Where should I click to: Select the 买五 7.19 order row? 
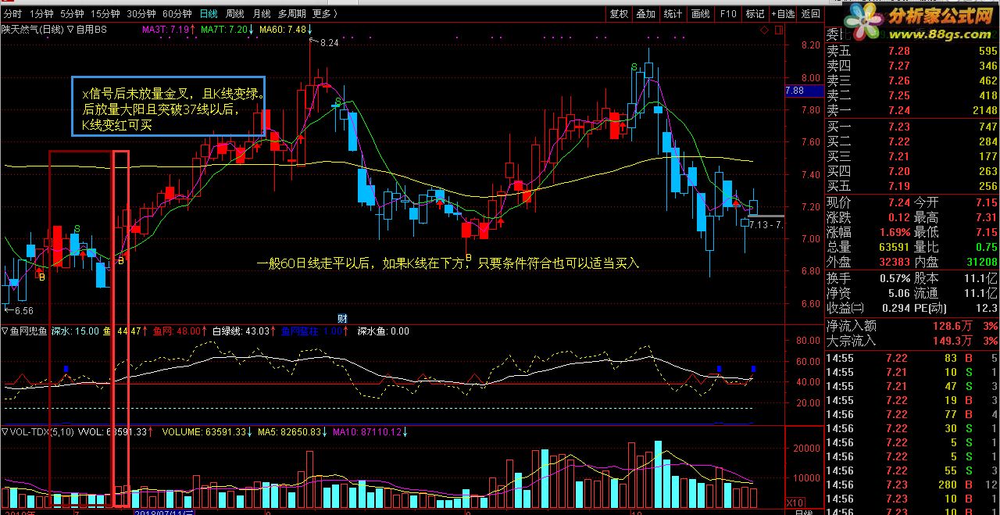pos(912,186)
